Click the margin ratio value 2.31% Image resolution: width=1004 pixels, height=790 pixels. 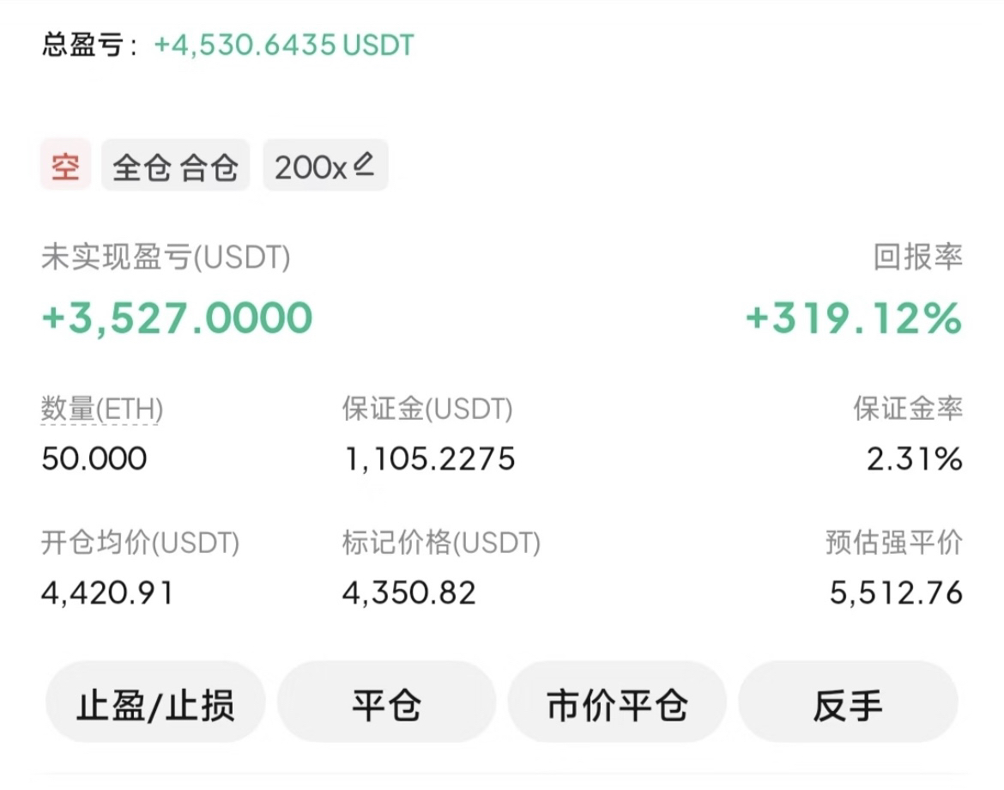[x=914, y=459]
